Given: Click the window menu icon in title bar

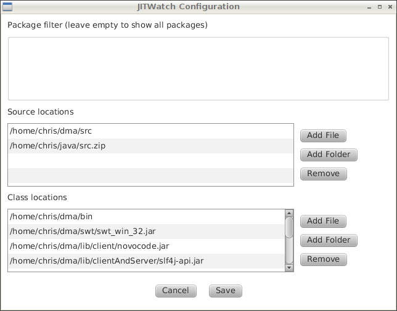Looking at the screenshot, I should tap(7, 7).
